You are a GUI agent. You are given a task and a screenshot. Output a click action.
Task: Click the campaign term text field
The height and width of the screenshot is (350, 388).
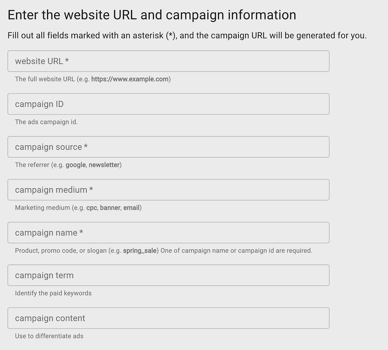pos(168,275)
